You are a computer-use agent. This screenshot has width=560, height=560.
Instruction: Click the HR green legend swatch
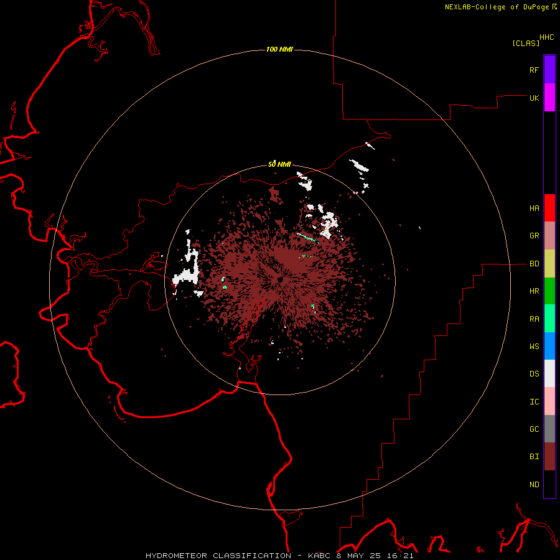click(549, 291)
